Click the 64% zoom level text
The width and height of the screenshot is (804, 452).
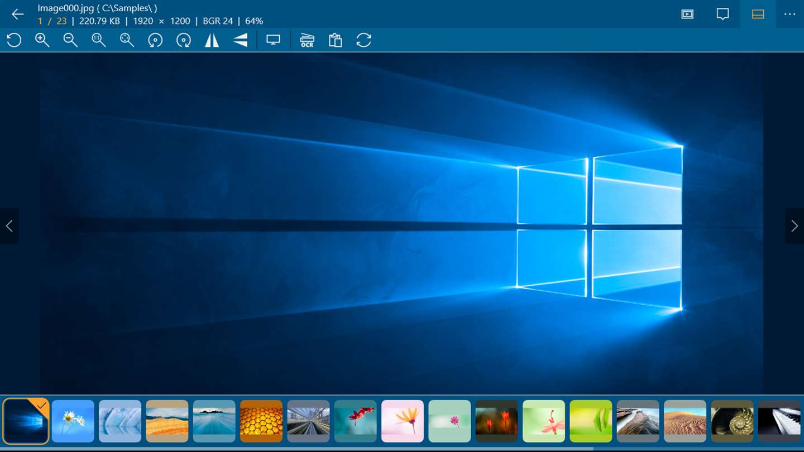pos(254,21)
